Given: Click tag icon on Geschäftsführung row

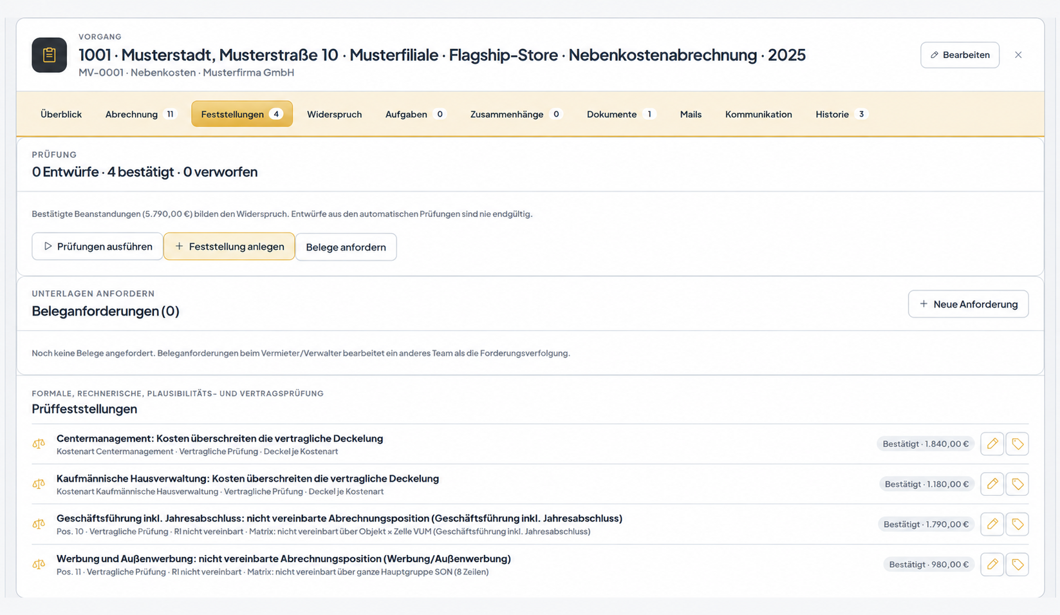Looking at the screenshot, I should [x=1018, y=524].
